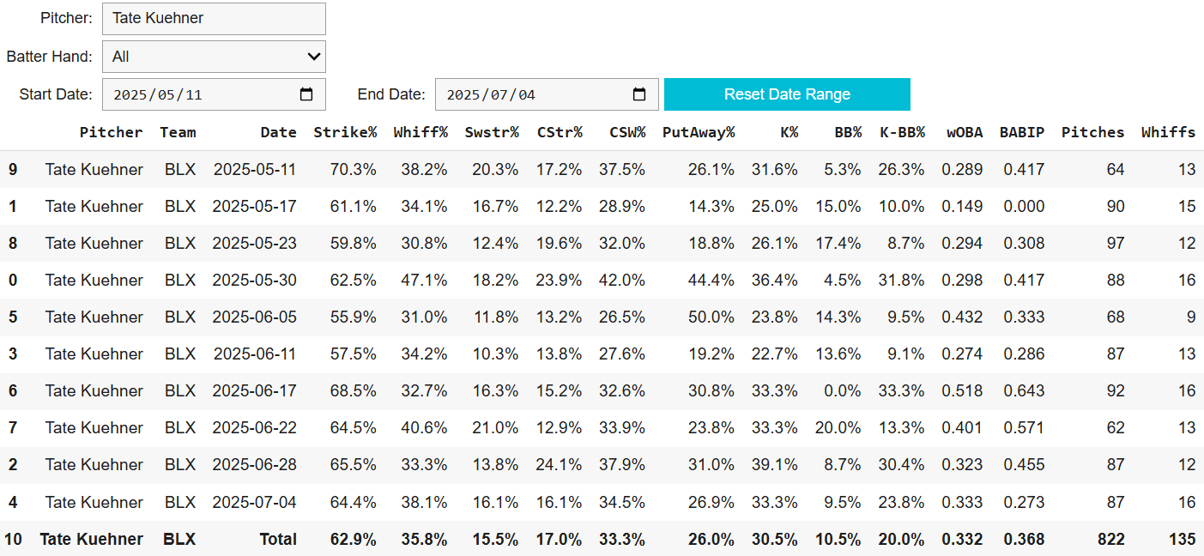Image resolution: width=1204 pixels, height=556 pixels.
Task: Select the 2025-06-17 date cell
Action: pyautogui.click(x=255, y=391)
